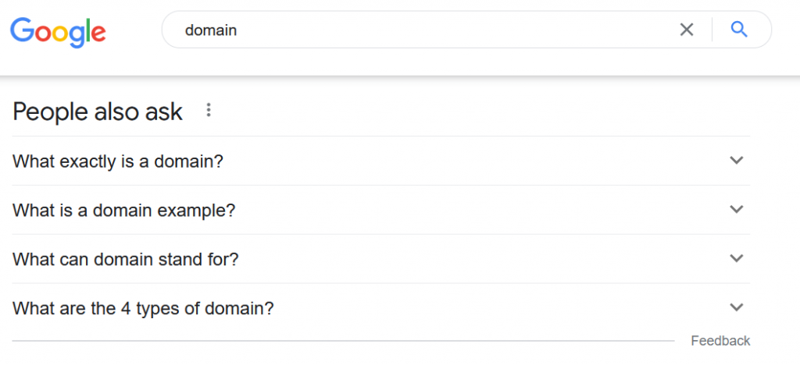The height and width of the screenshot is (365, 800).
Task: Click the vertical divider inside the search bar
Action: pos(712,30)
